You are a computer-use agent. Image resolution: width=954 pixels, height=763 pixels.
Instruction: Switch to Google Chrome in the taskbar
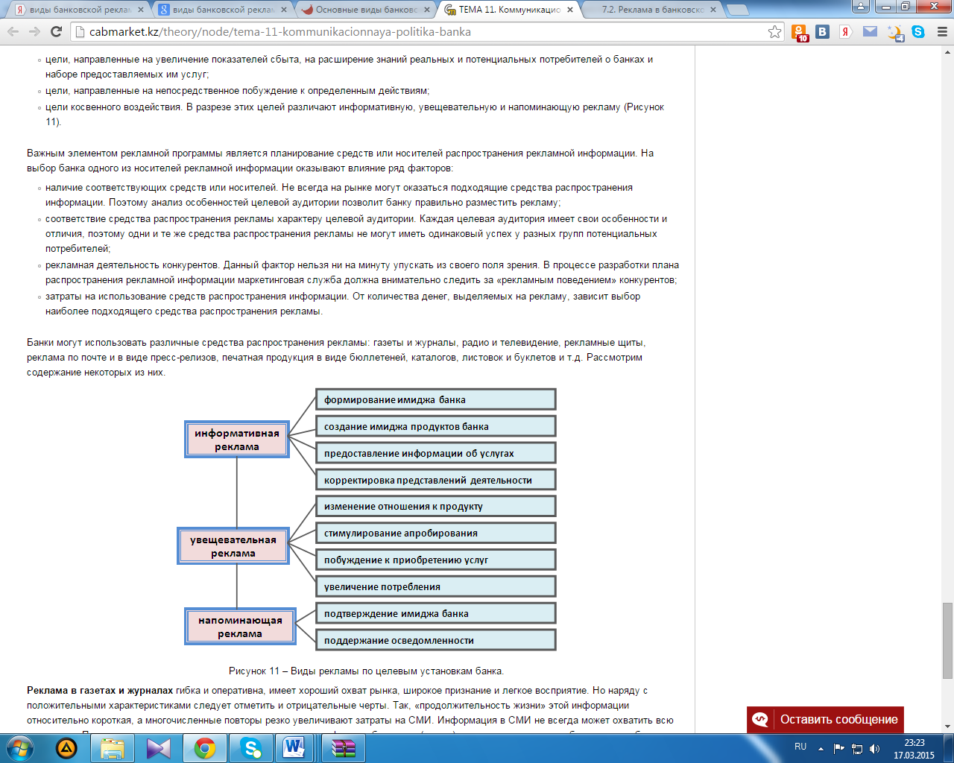205,747
